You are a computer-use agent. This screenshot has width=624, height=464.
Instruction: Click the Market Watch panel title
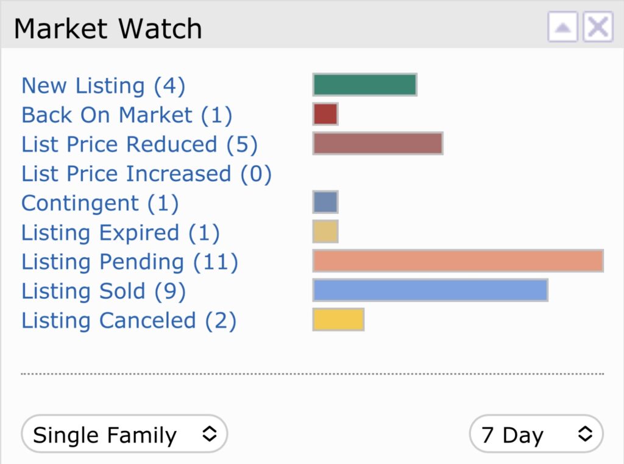(108, 29)
